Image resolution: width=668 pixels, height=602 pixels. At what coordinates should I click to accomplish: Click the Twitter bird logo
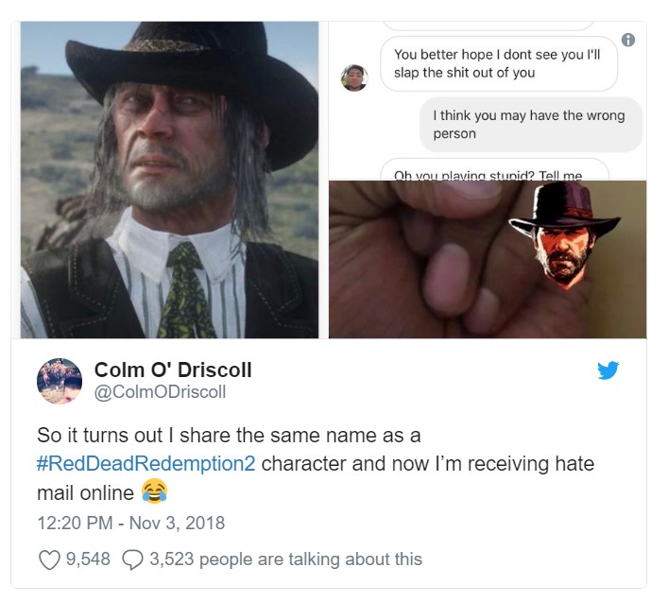click(x=608, y=370)
